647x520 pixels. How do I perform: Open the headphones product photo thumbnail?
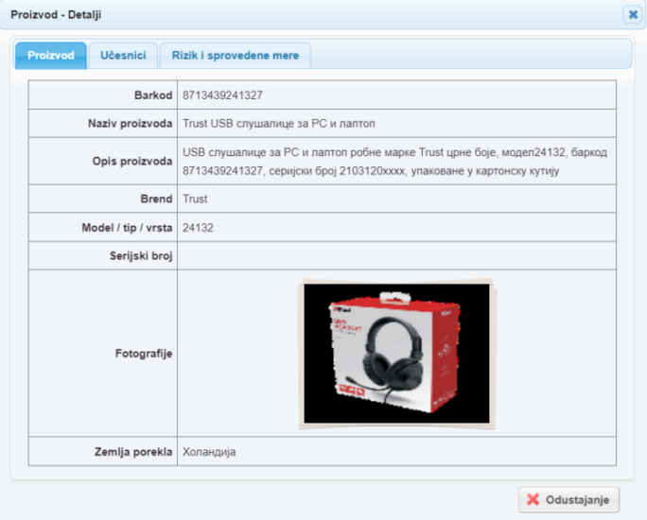[396, 354]
